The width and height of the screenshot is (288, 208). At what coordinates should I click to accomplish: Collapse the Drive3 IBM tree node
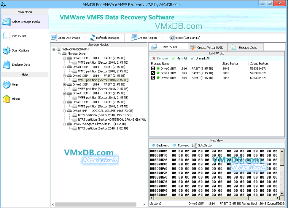[x=64, y=85]
